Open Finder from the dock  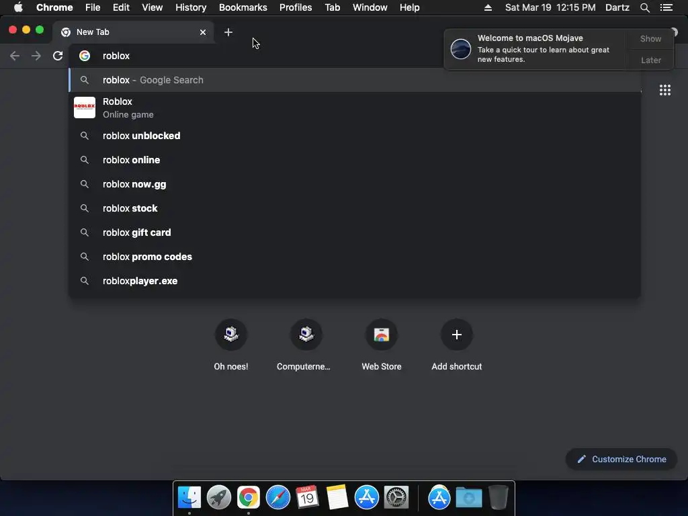[189, 497]
